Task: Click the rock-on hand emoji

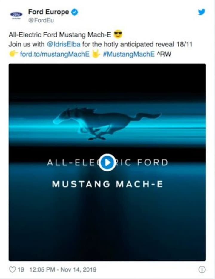Action: click(96, 54)
